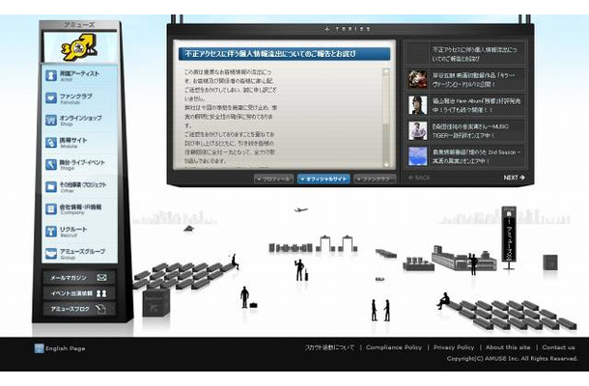Open About this site footer link

click(x=508, y=347)
